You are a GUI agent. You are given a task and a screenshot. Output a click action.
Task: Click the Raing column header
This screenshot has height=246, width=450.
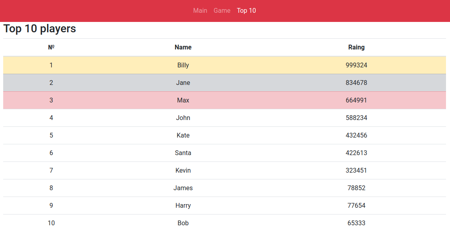point(356,47)
